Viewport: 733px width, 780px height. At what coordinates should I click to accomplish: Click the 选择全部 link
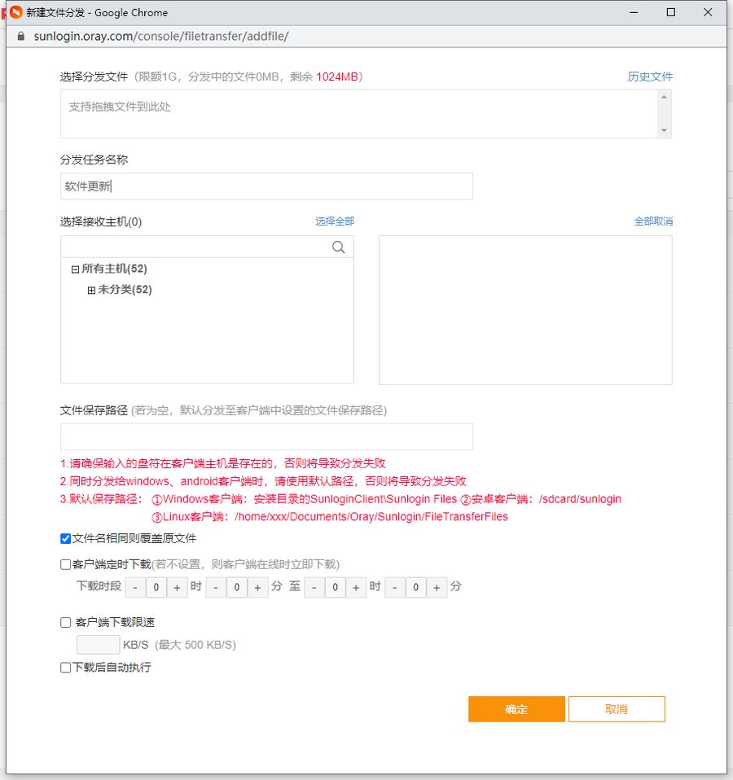point(335,221)
